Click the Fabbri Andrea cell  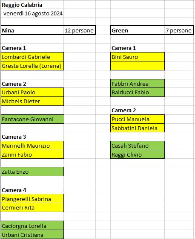point(138,84)
